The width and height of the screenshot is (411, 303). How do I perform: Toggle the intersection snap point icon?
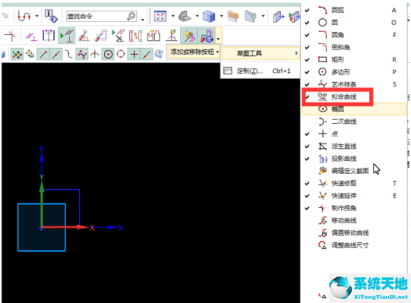tap(95, 54)
